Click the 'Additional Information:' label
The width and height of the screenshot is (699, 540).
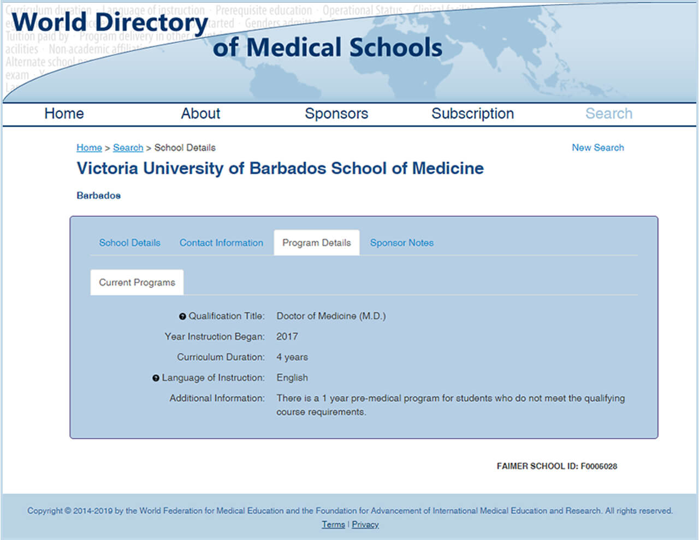pyautogui.click(x=217, y=399)
